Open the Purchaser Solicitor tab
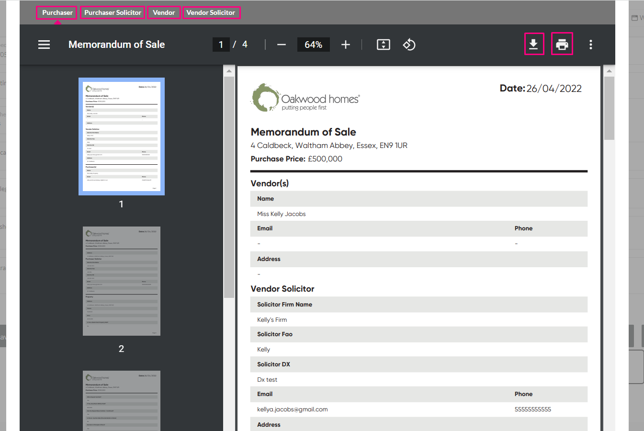 (113, 12)
